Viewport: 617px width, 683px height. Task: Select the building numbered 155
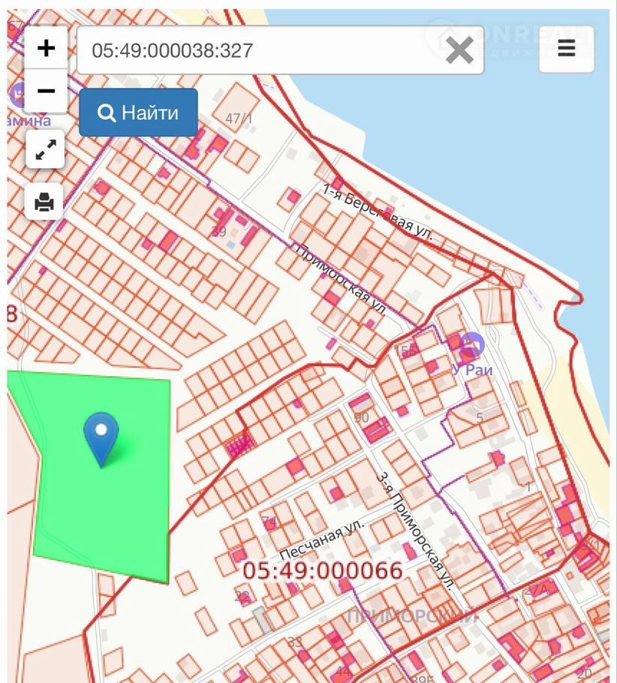(405, 351)
